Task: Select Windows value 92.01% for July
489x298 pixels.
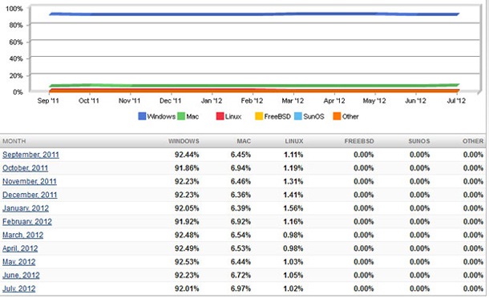Action: pos(187,288)
